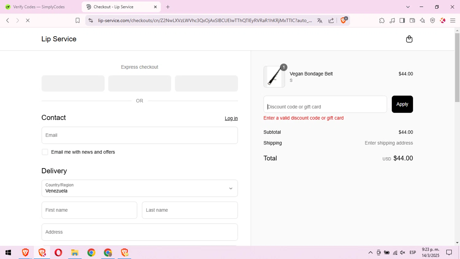Viewport: 460px width, 259px height.
Task: Open the browser main hamburger menu
Action: [x=453, y=21]
